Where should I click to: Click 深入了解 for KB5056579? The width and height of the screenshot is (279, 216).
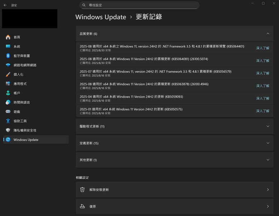[x=263, y=73]
